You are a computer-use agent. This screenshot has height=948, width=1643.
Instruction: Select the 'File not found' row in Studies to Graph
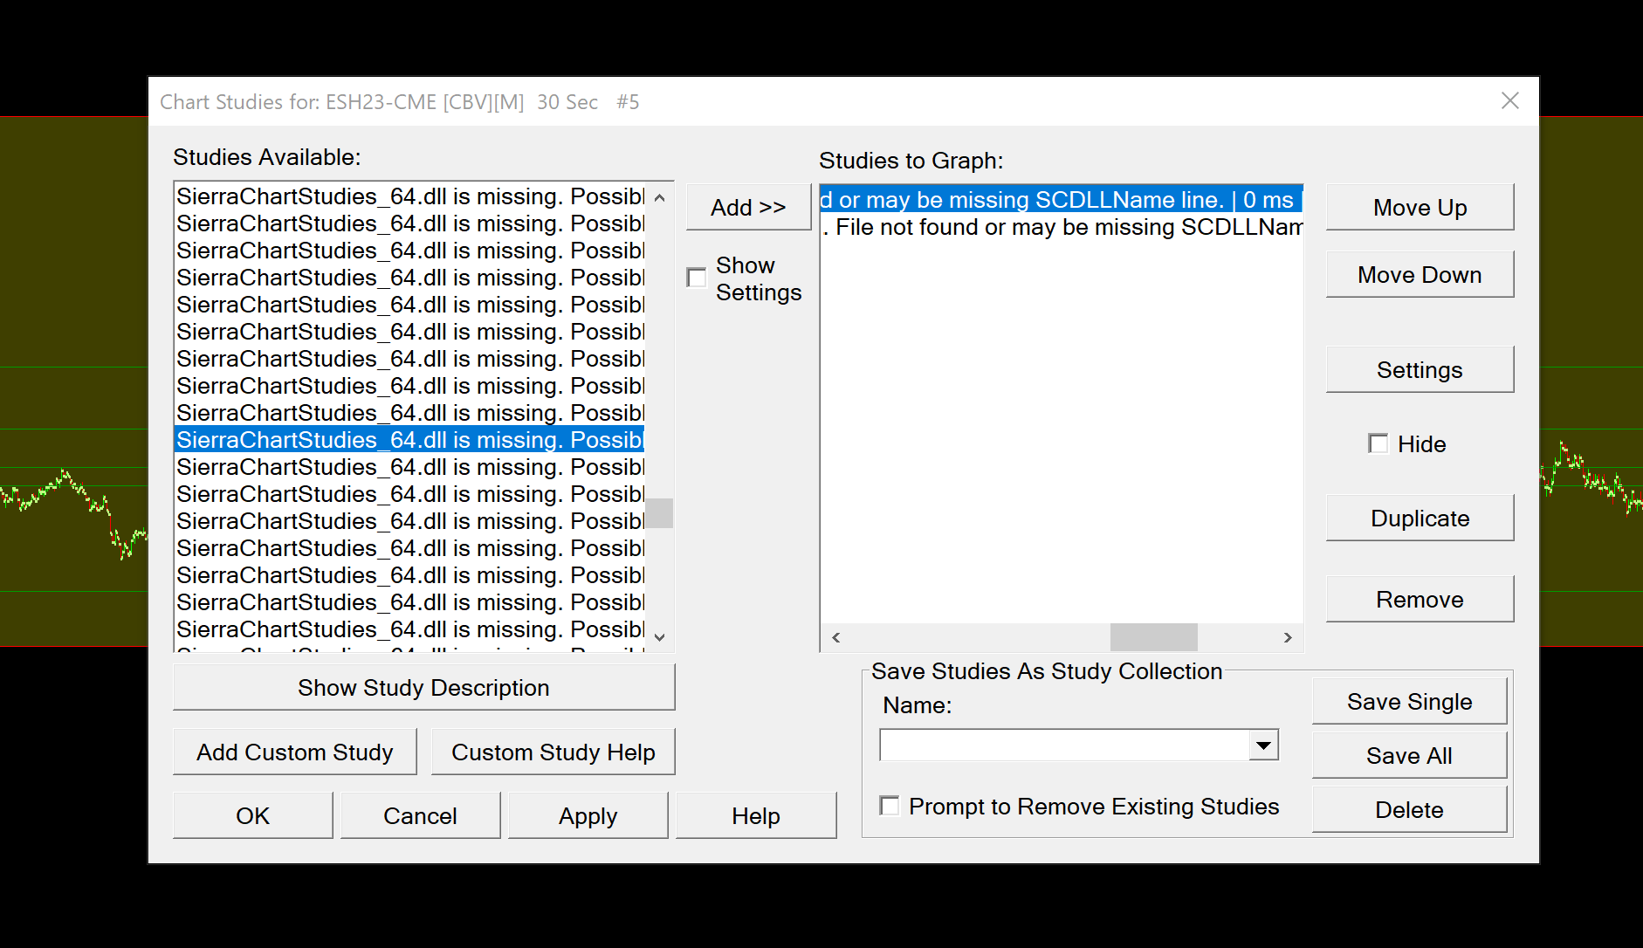(1062, 227)
